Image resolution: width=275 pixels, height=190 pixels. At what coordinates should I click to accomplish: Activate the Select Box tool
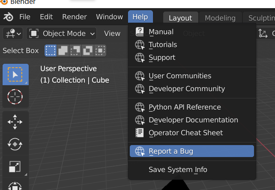(15, 74)
